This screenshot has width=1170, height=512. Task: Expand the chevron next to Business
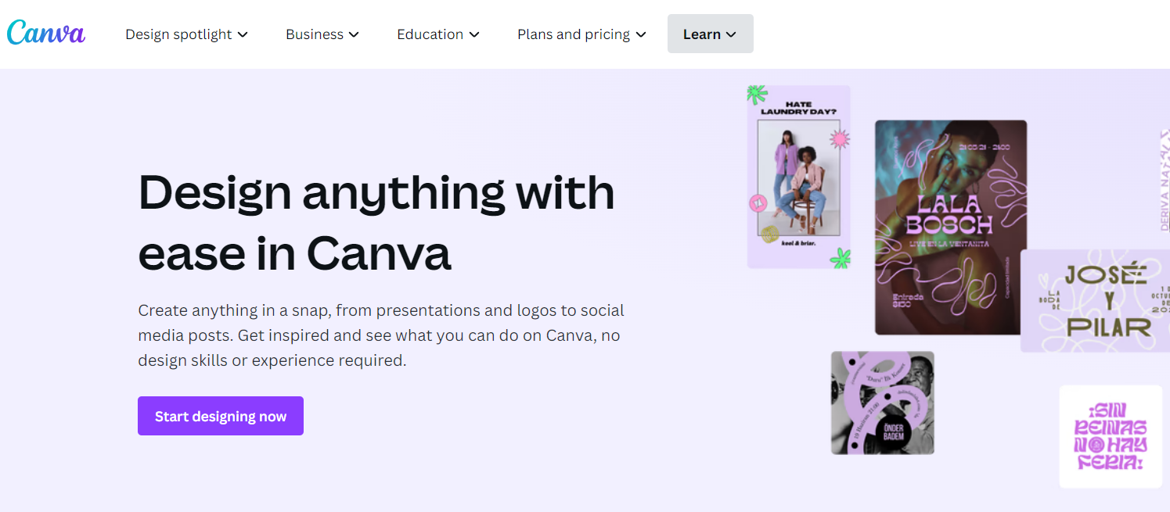(354, 34)
